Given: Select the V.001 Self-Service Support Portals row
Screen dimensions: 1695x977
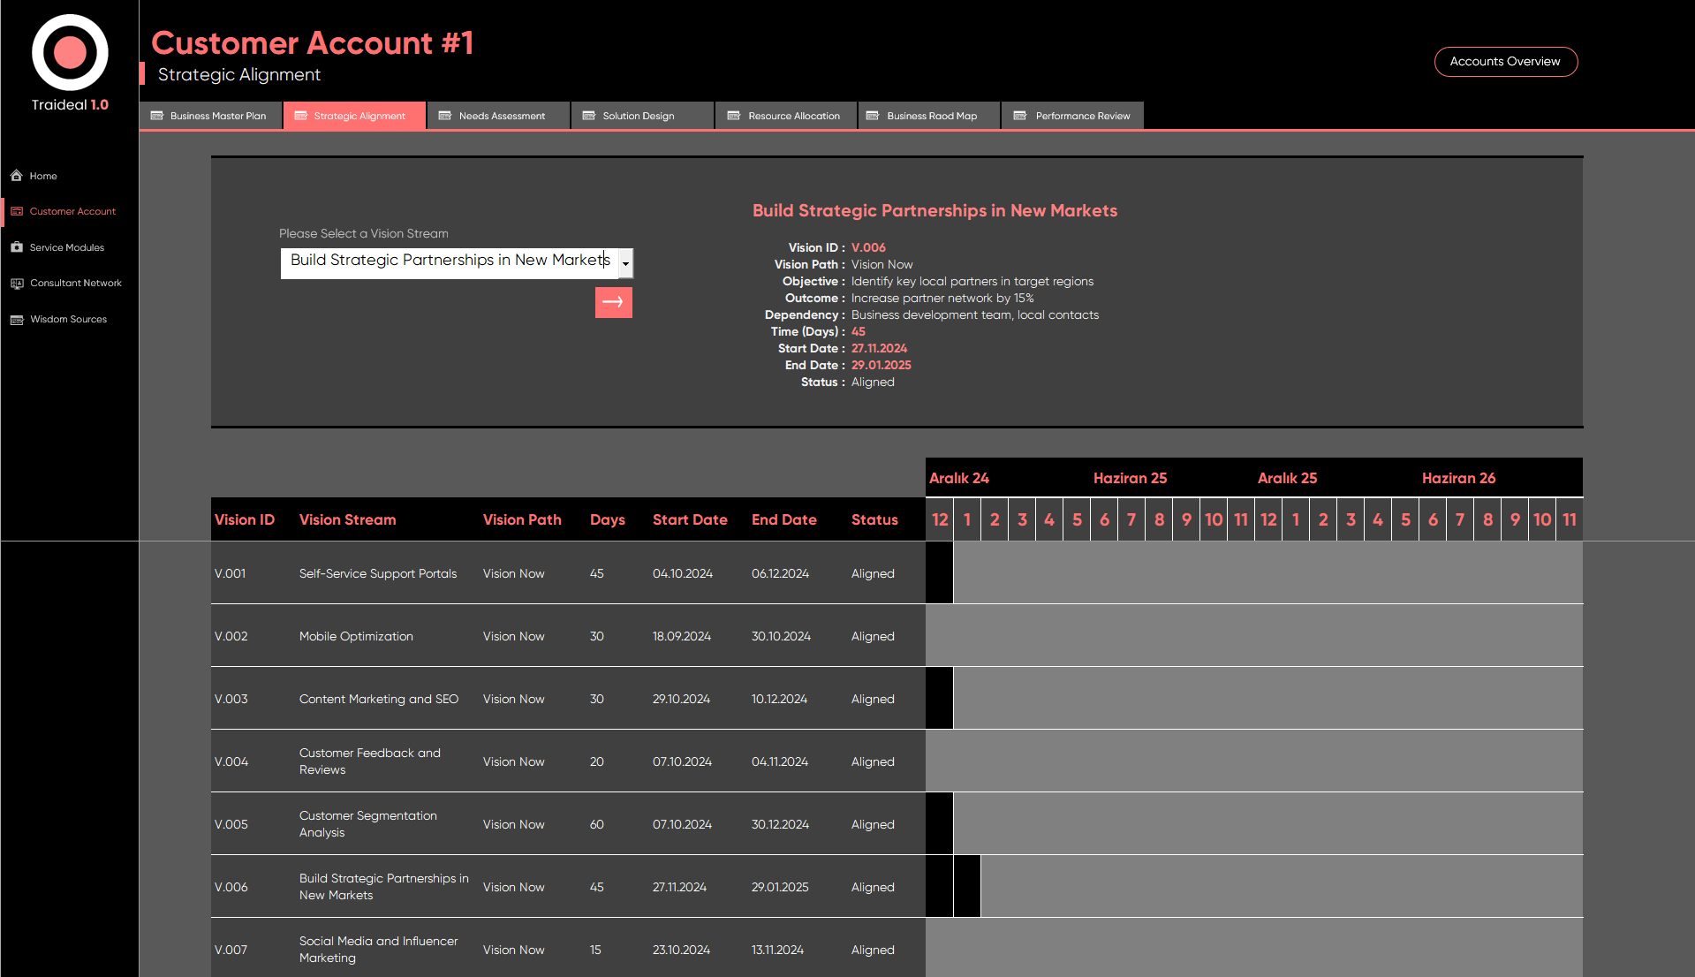Looking at the screenshot, I should tap(378, 573).
